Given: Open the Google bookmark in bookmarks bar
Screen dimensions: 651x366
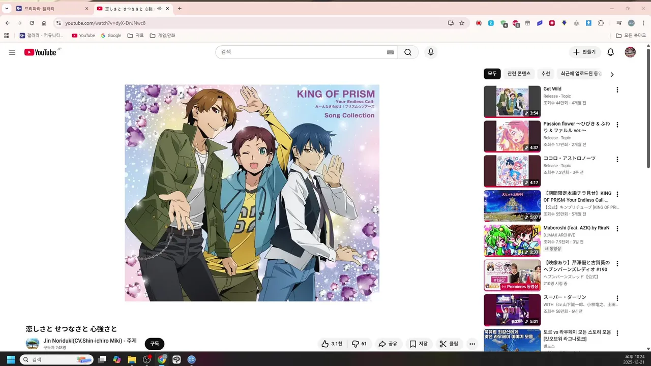Looking at the screenshot, I should pos(111,36).
